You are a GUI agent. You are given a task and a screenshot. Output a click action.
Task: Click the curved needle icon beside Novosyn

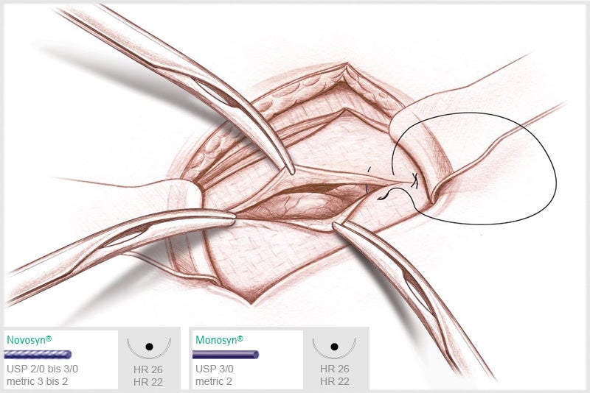click(x=149, y=348)
